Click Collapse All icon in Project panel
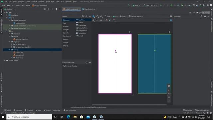 point(52,9)
